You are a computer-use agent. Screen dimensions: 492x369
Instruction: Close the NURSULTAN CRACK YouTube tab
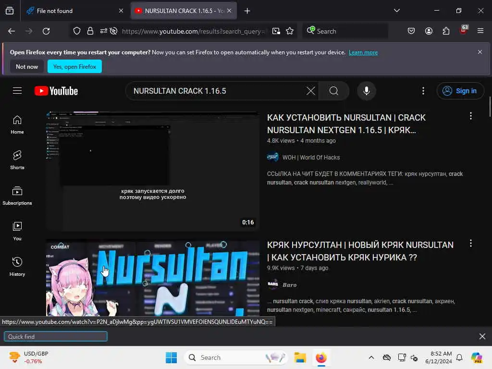pyautogui.click(x=229, y=11)
